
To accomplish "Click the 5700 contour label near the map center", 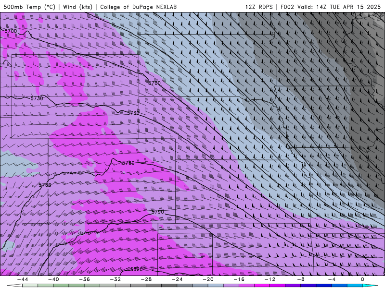I will coord(154,83).
